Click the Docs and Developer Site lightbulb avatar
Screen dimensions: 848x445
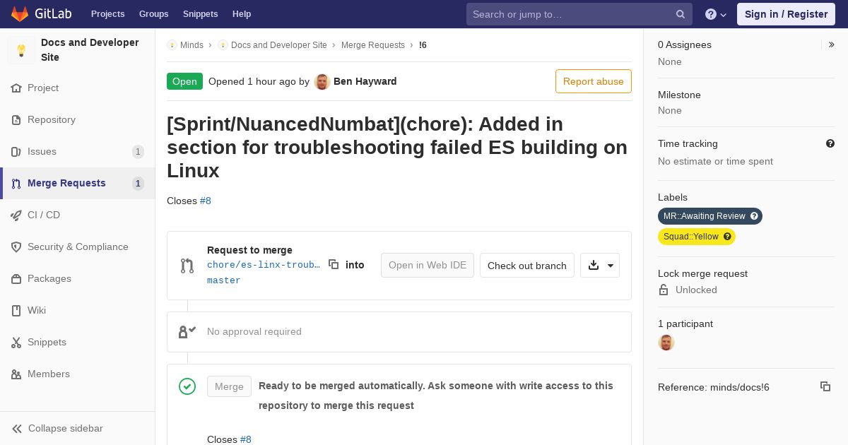click(21, 50)
